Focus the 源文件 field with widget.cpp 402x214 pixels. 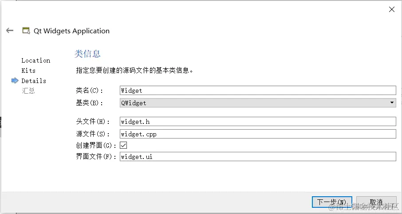pos(258,134)
